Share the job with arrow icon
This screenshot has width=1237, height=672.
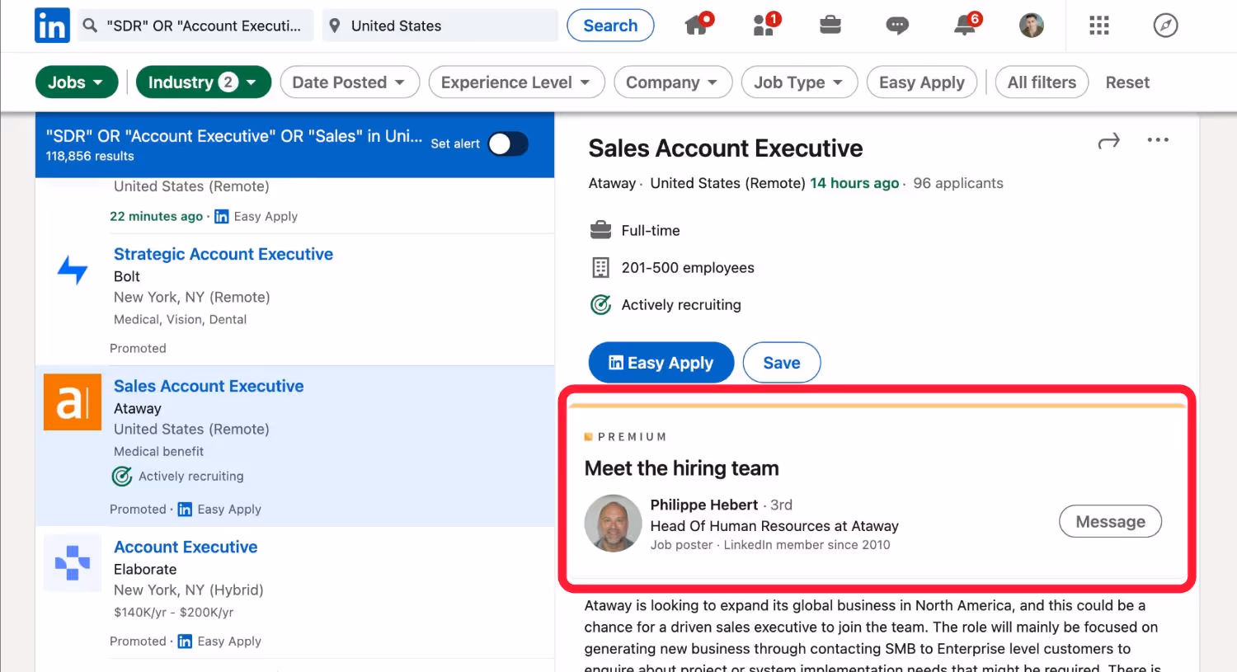[x=1109, y=141]
